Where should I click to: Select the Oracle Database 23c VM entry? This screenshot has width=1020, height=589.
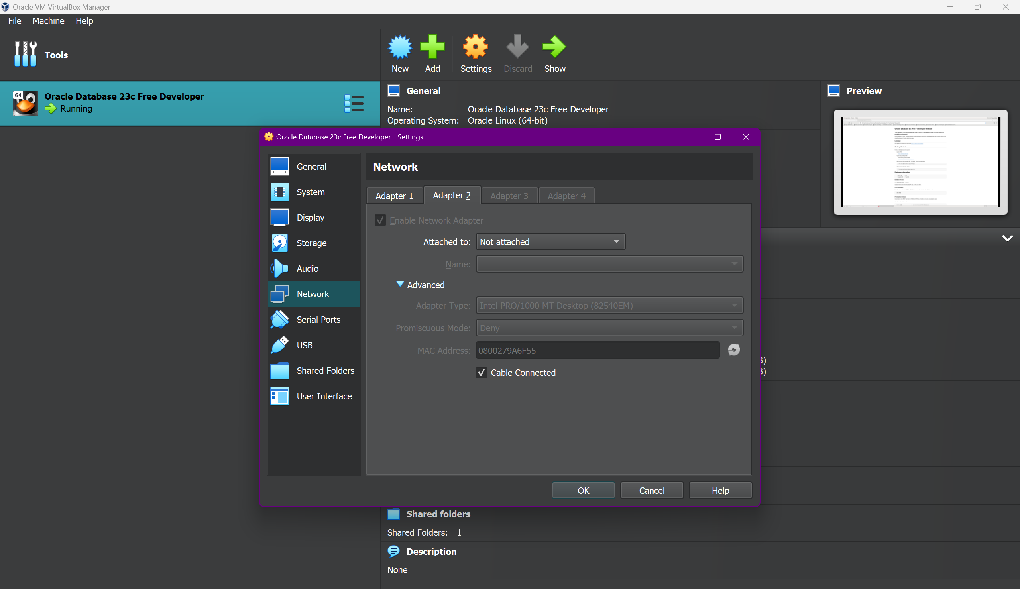[x=190, y=104]
